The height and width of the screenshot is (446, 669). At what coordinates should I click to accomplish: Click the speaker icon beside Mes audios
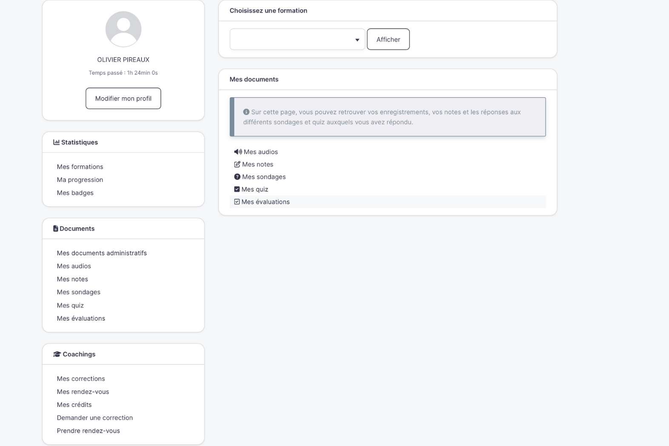coord(238,152)
